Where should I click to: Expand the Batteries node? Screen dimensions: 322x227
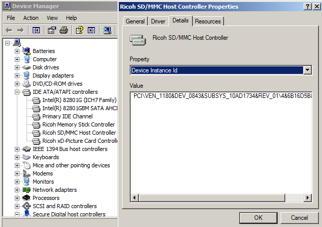pyautogui.click(x=17, y=51)
